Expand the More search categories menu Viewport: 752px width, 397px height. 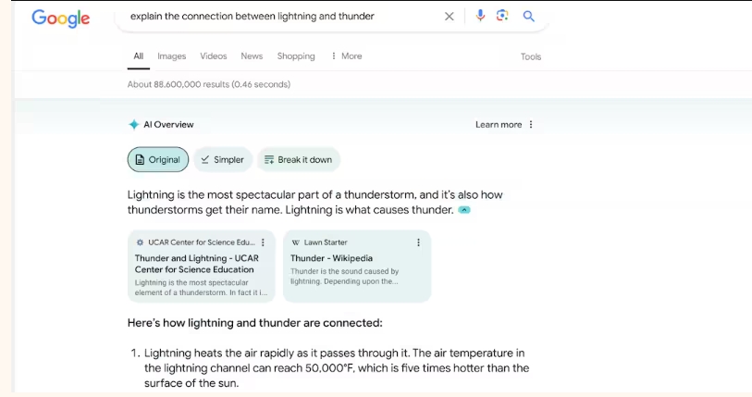tap(347, 56)
